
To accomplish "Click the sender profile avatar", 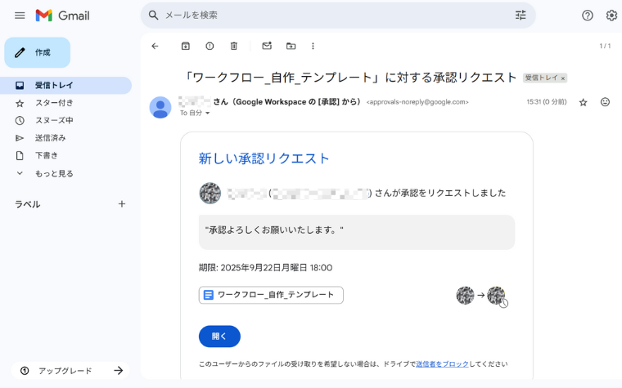I will pyautogui.click(x=160, y=107).
